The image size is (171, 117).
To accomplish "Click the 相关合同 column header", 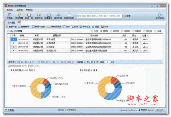I will pos(94,35).
